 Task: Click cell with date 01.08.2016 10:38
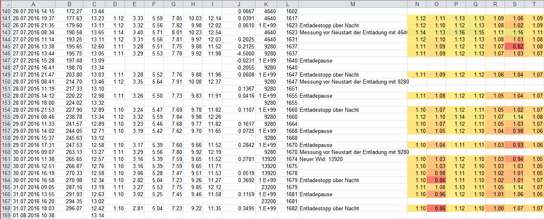point(32,215)
